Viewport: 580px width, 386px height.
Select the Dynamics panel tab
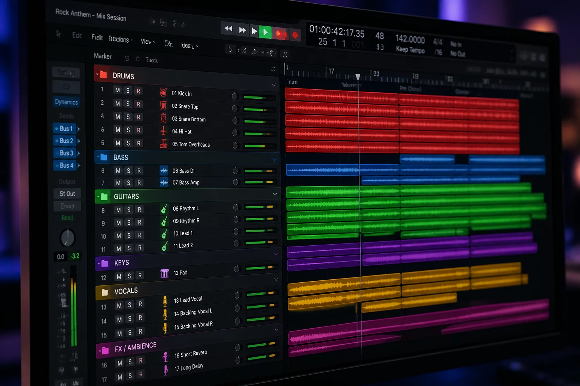pyautogui.click(x=66, y=102)
